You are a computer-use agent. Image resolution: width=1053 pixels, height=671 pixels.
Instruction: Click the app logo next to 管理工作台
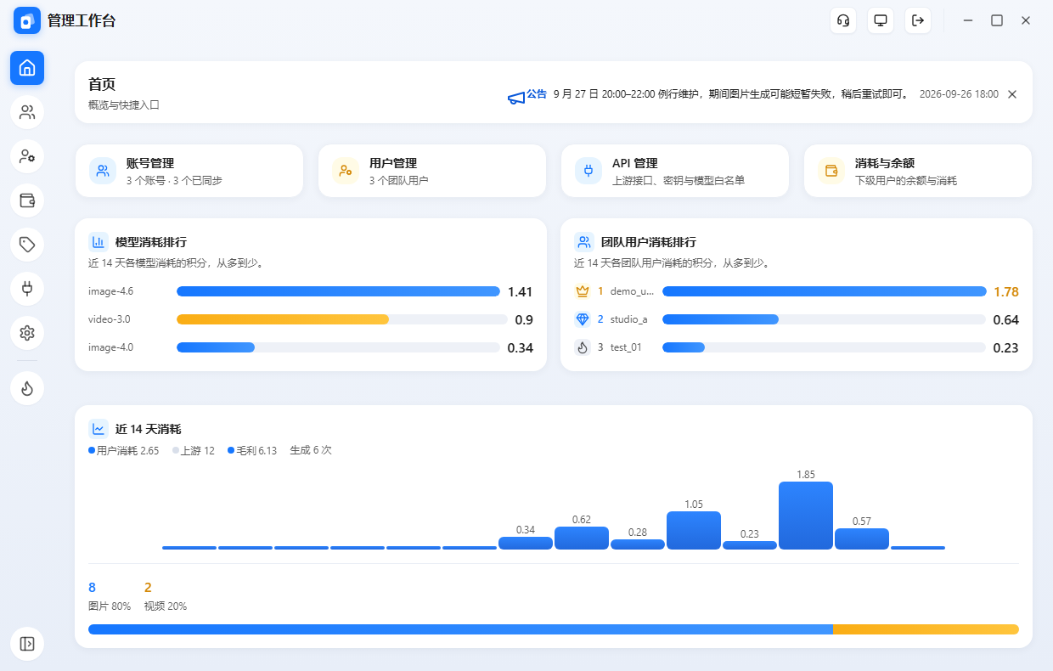click(x=27, y=20)
